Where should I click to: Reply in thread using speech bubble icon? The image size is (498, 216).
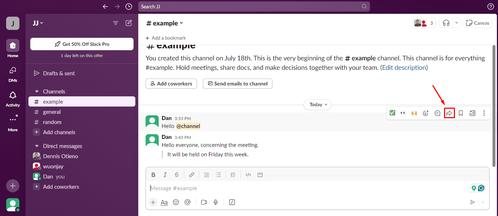pyautogui.click(x=437, y=113)
